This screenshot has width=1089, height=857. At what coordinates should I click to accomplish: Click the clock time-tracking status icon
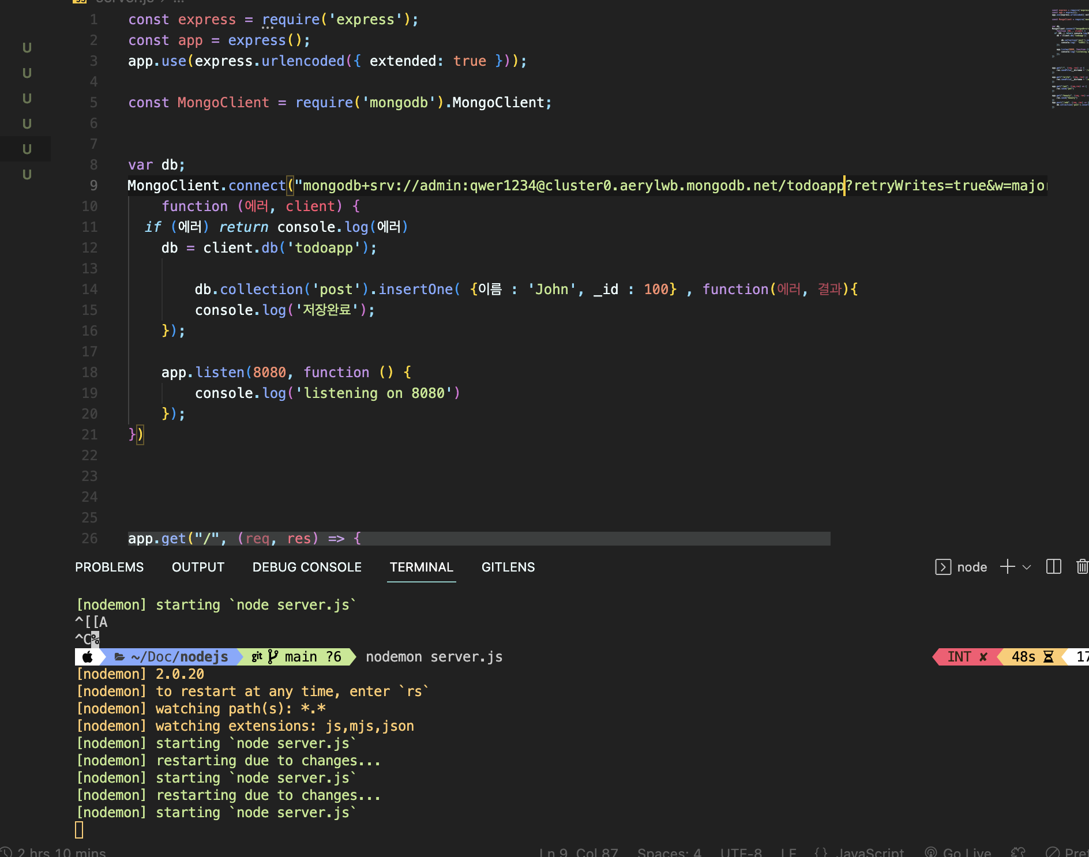6,852
